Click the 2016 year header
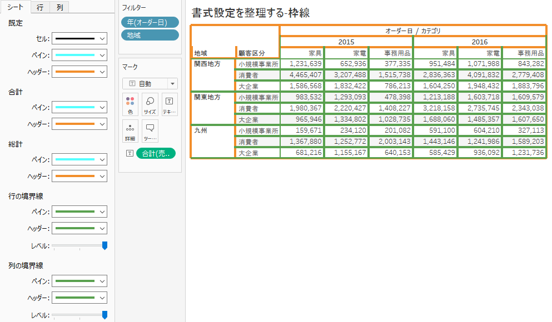The image size is (552, 322). pos(480,42)
